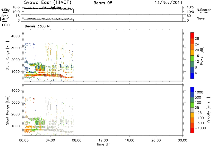The image size is (211, 146).
Task: Click the dotted Nave trace in frequency panel
Action: (49, 19)
